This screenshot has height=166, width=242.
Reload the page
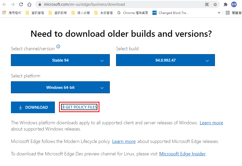(x=21, y=4)
